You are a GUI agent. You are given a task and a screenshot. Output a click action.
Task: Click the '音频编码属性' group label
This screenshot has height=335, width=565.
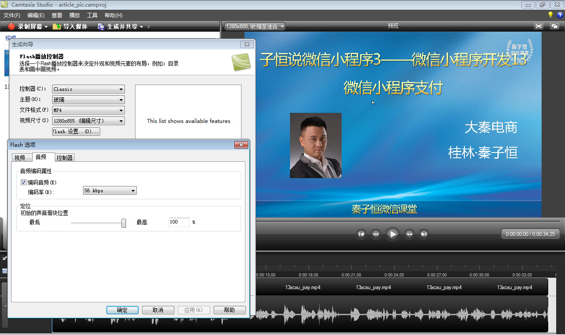pyautogui.click(x=36, y=171)
